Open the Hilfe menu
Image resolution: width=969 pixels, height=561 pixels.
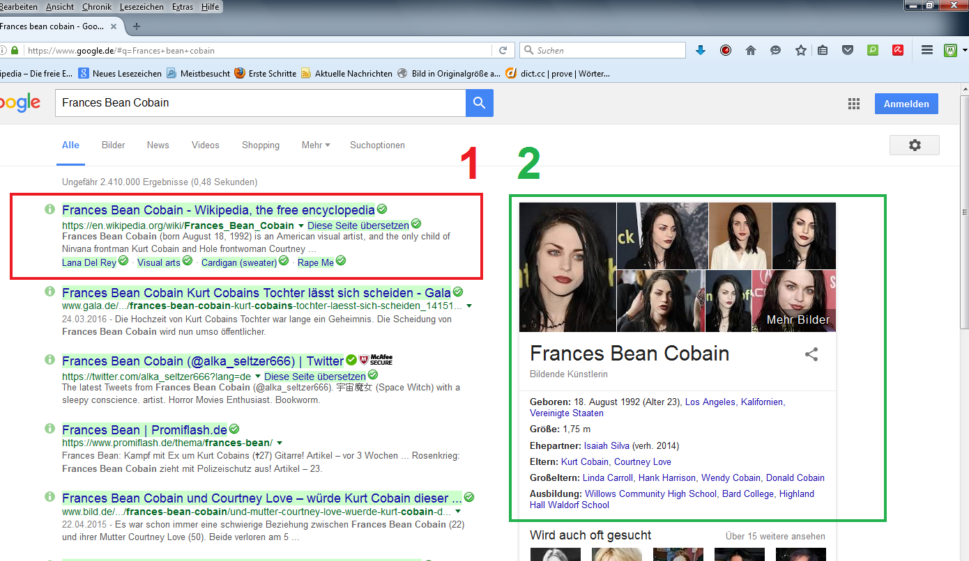point(210,7)
